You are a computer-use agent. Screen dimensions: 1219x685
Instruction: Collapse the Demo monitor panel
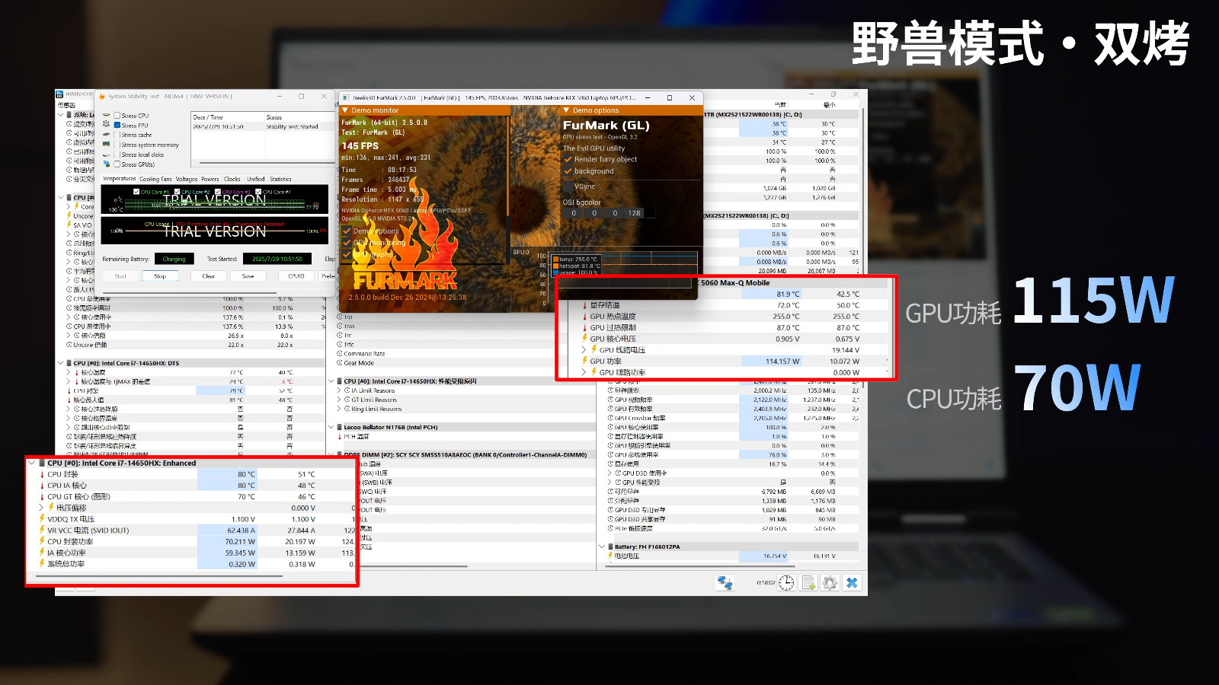[x=345, y=110]
